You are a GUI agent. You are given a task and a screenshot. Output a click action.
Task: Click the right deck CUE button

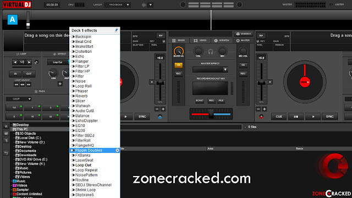point(279,117)
